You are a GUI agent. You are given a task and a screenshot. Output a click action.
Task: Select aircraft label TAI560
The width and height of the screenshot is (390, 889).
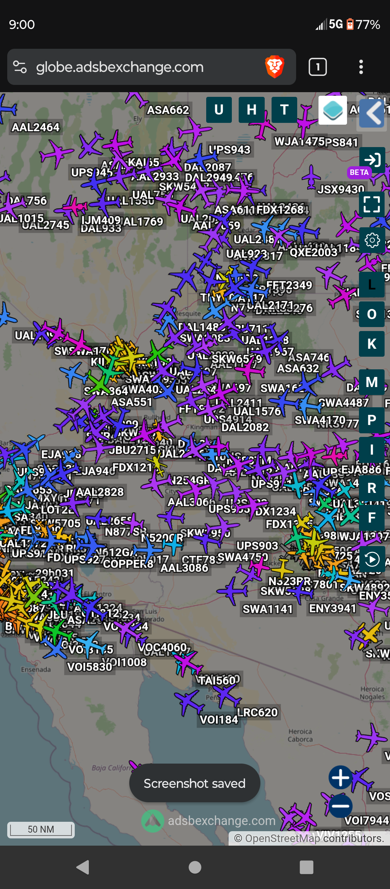coord(218,681)
